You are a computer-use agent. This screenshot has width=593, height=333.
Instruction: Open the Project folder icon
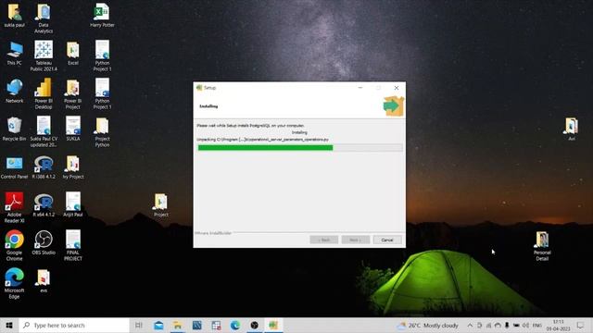pyautogui.click(x=160, y=205)
